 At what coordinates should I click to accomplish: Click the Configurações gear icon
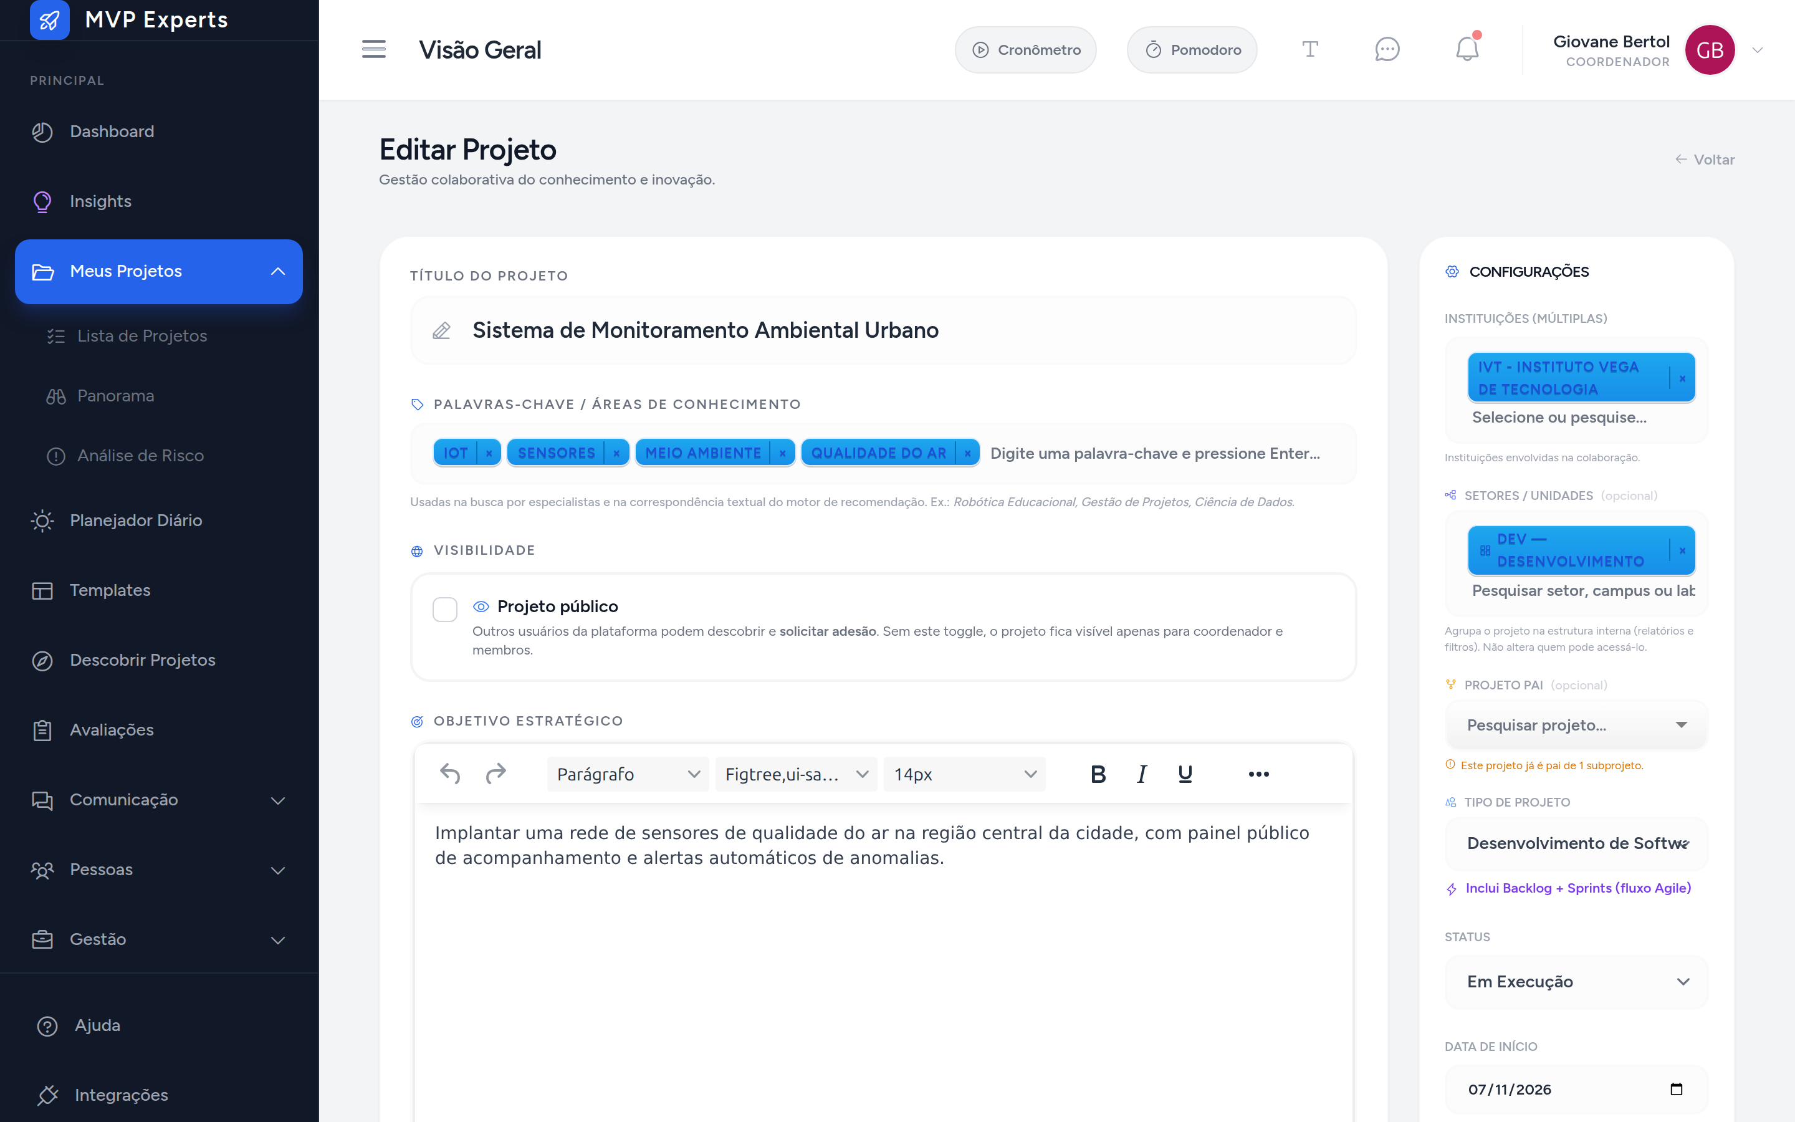click(x=1452, y=272)
